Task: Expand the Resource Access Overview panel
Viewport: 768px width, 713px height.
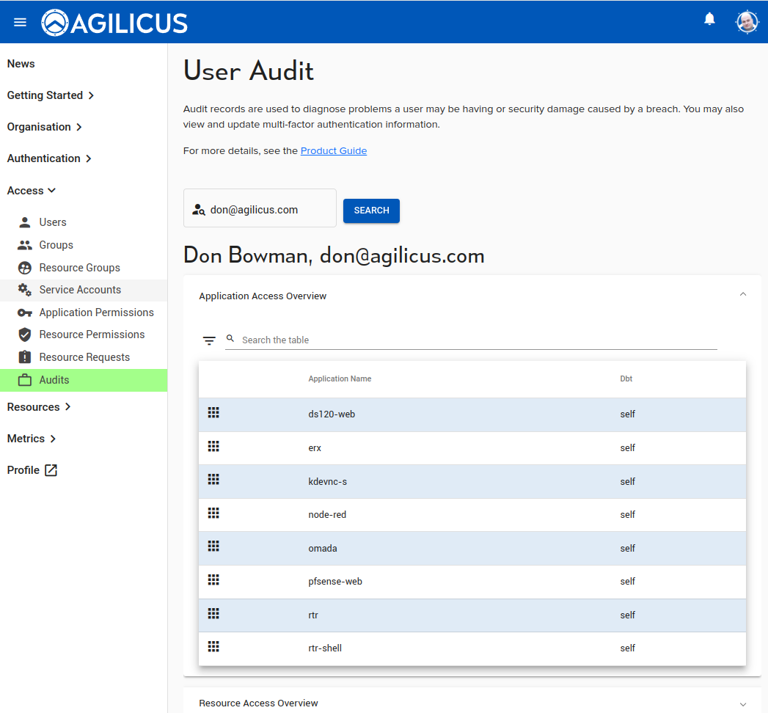Action: [742, 703]
